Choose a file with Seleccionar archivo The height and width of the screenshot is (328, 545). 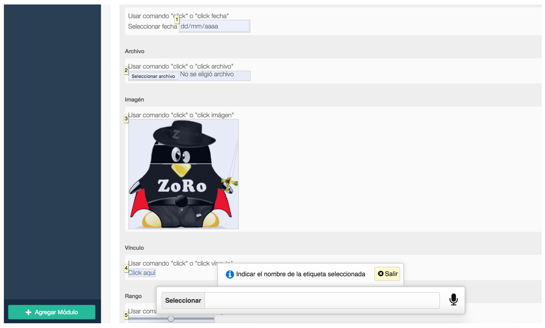pos(153,76)
